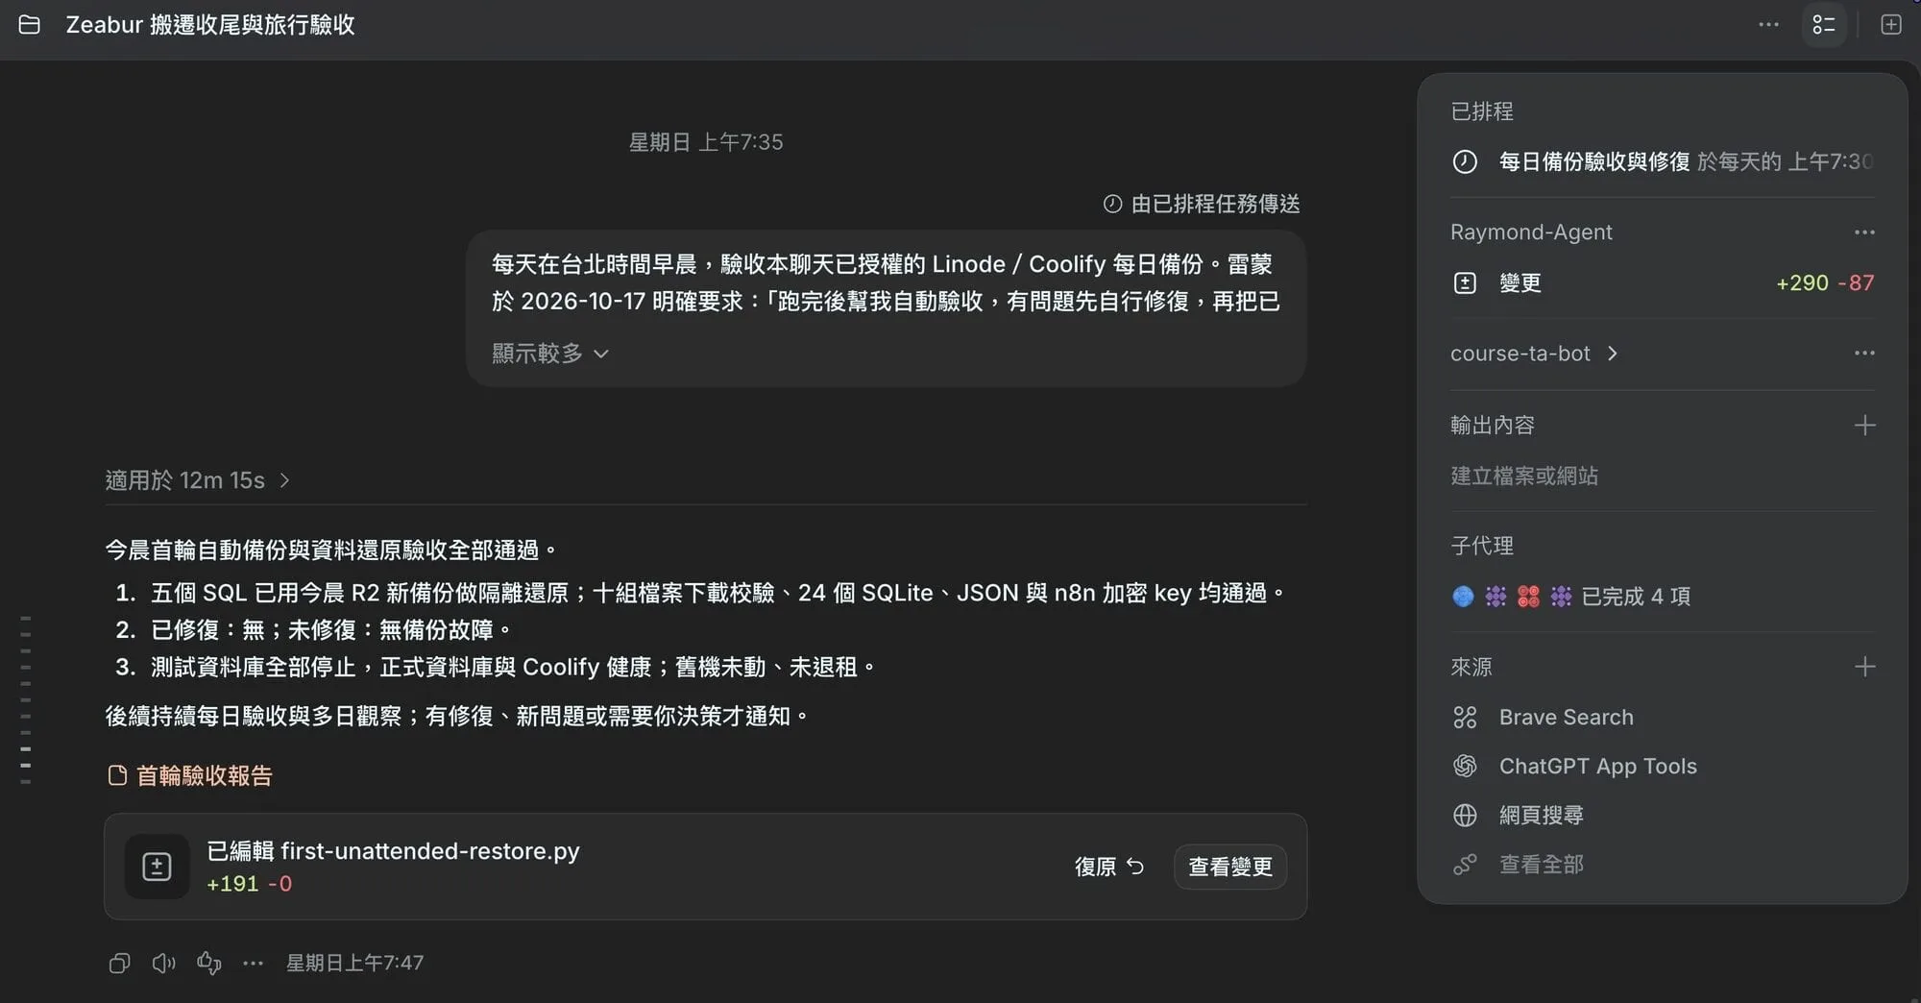Screen dimensions: 1921x1003
Task: Click the clock icon for the scheduled task
Action: tap(1465, 161)
